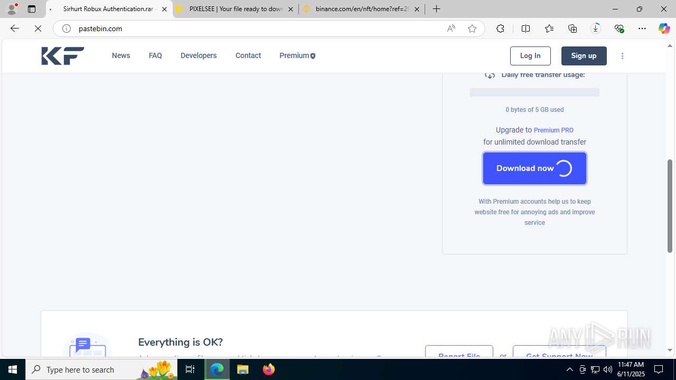The image size is (676, 380).
Task: Close the binance.com tab
Action: click(x=417, y=9)
